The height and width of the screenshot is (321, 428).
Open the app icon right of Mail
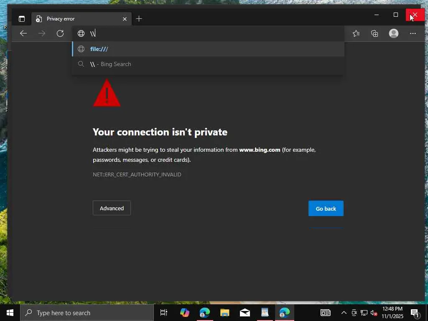pos(265,313)
